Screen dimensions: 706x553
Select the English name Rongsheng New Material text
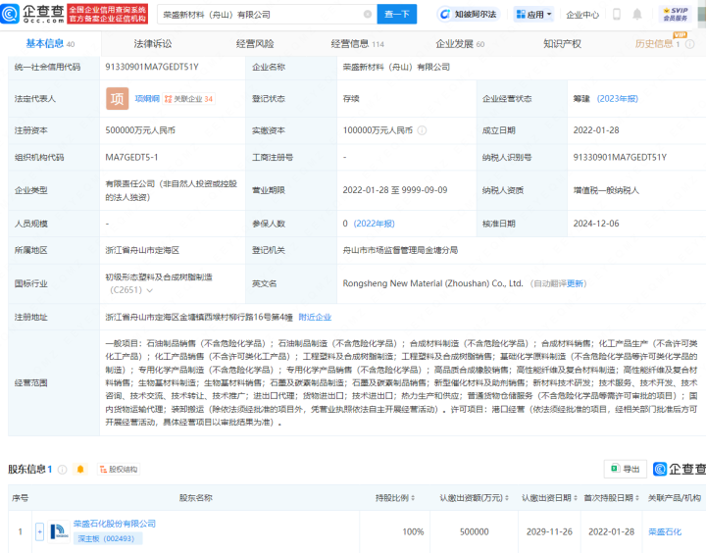click(x=432, y=283)
